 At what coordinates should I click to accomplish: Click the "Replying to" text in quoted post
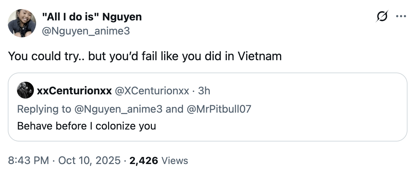[44, 109]
